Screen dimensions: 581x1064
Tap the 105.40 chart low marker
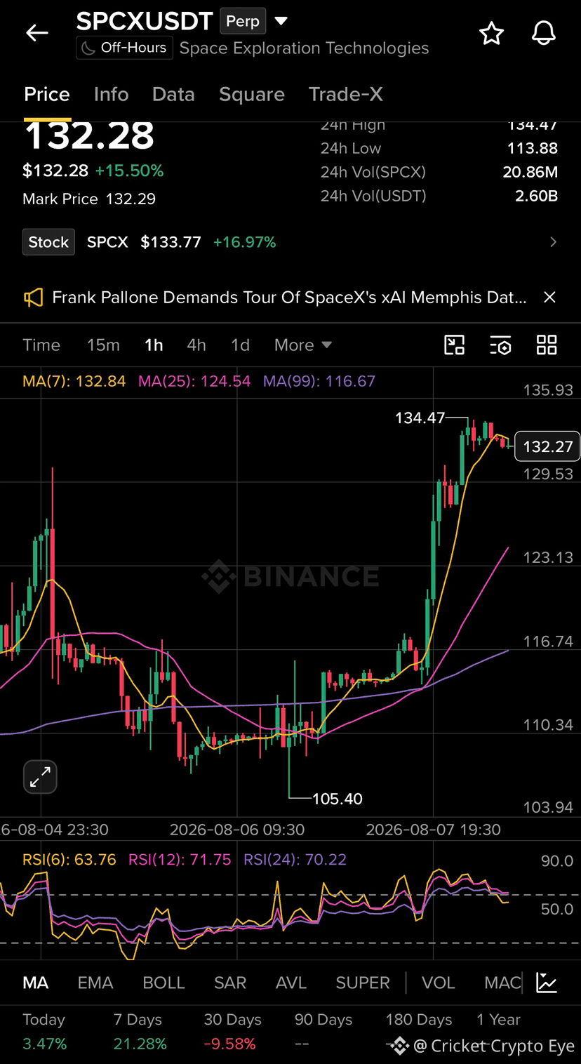[x=338, y=799]
